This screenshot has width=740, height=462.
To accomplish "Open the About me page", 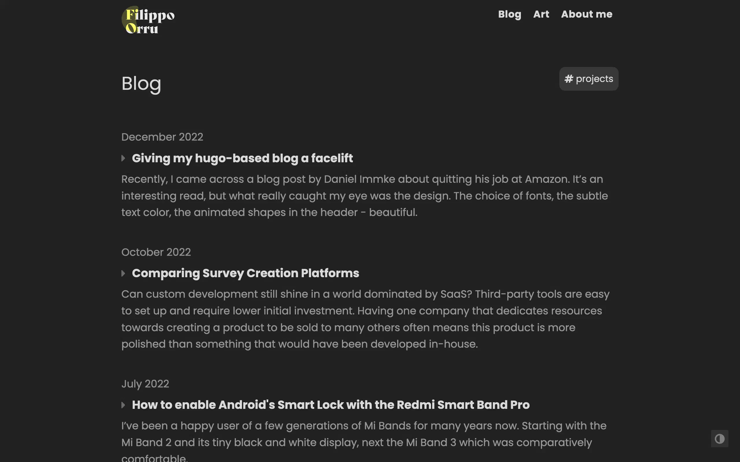I will 587,14.
